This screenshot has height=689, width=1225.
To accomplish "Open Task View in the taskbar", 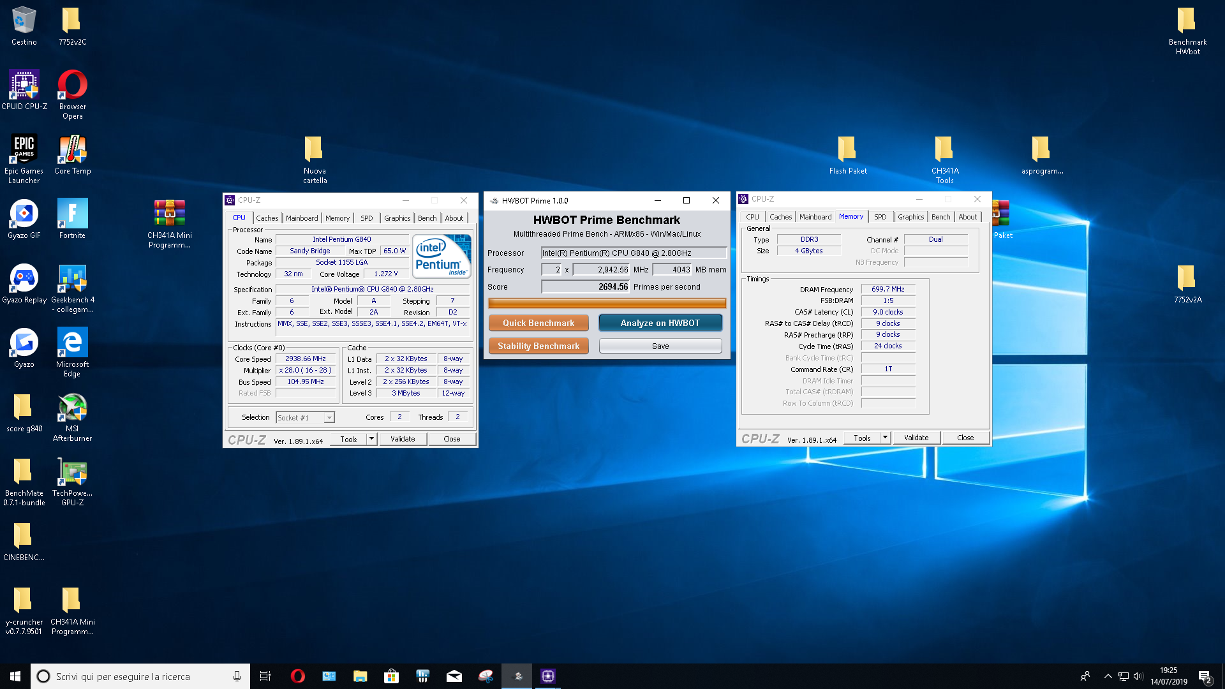I will pyautogui.click(x=265, y=676).
